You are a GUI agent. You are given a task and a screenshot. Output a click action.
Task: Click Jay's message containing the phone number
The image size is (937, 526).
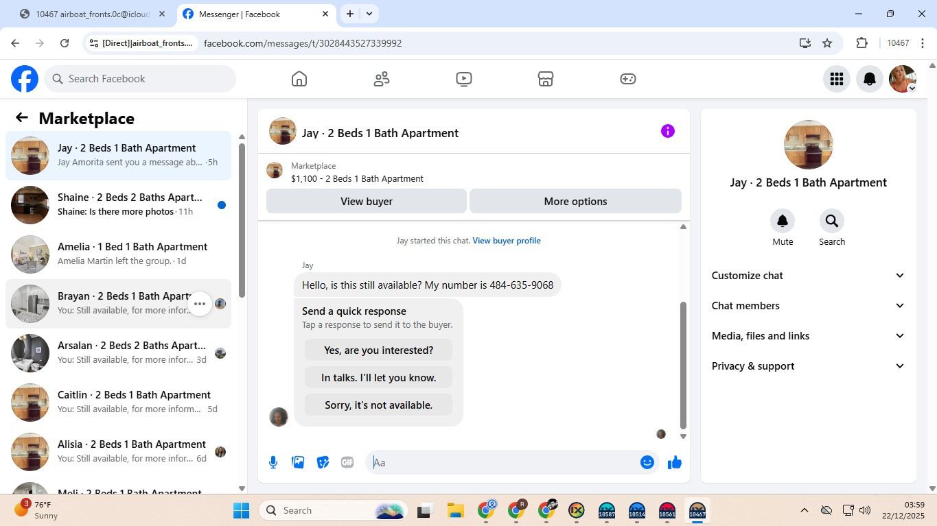click(428, 285)
